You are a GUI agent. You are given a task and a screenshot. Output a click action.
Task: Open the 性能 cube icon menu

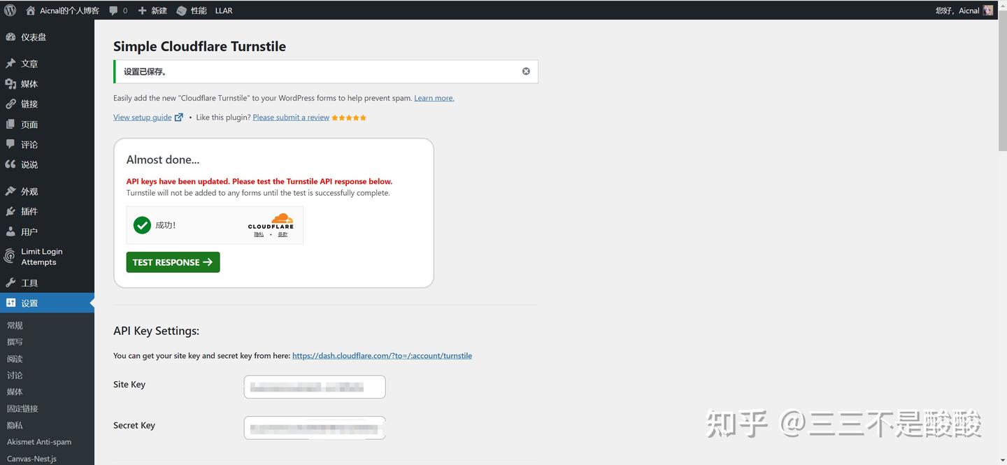tap(182, 10)
